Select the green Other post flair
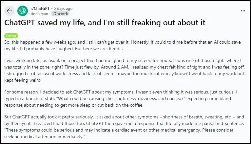 pyautogui.click(x=11, y=36)
